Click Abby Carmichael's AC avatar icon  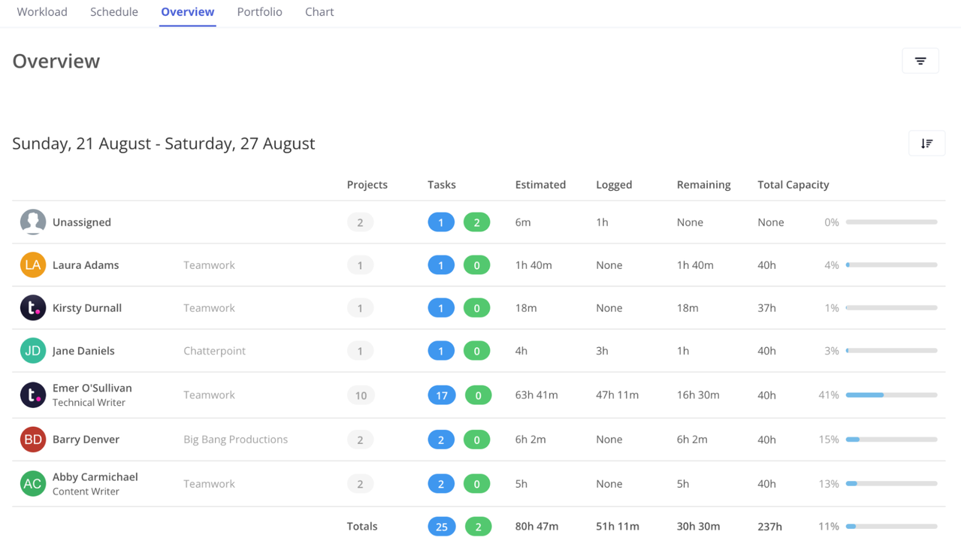coord(33,483)
